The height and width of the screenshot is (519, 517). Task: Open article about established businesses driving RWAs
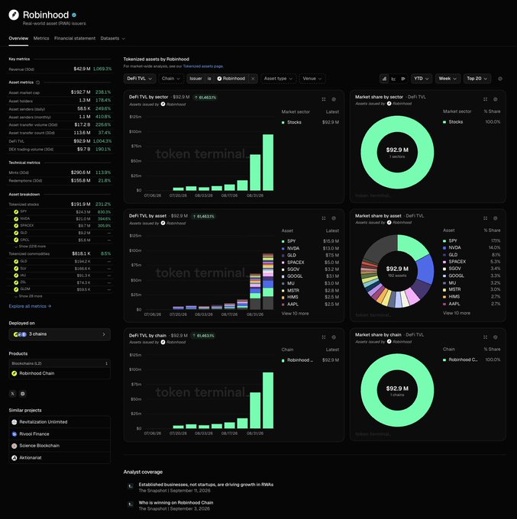pyautogui.click(x=205, y=485)
